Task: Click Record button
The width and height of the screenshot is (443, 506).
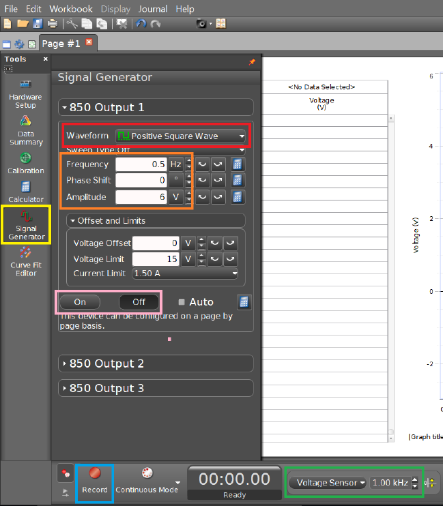Action: [95, 480]
